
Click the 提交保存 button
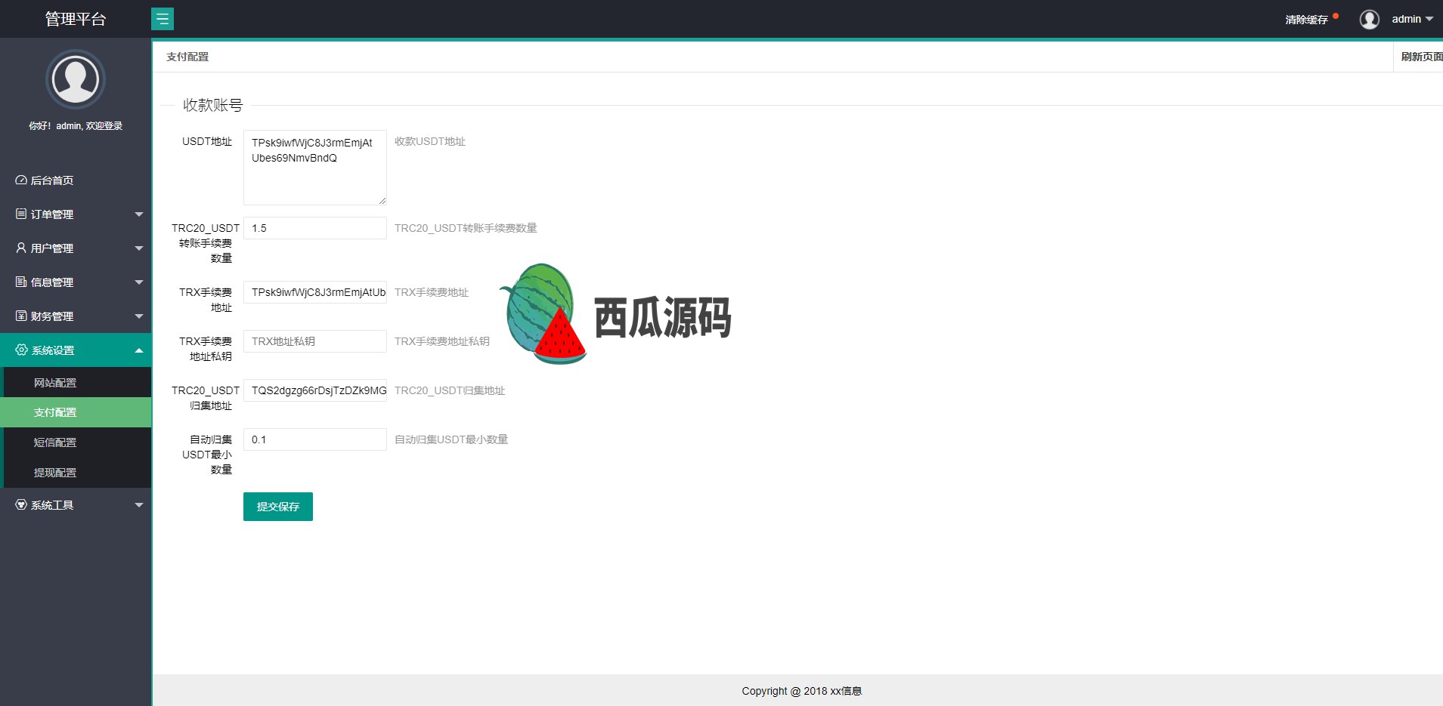pos(278,507)
